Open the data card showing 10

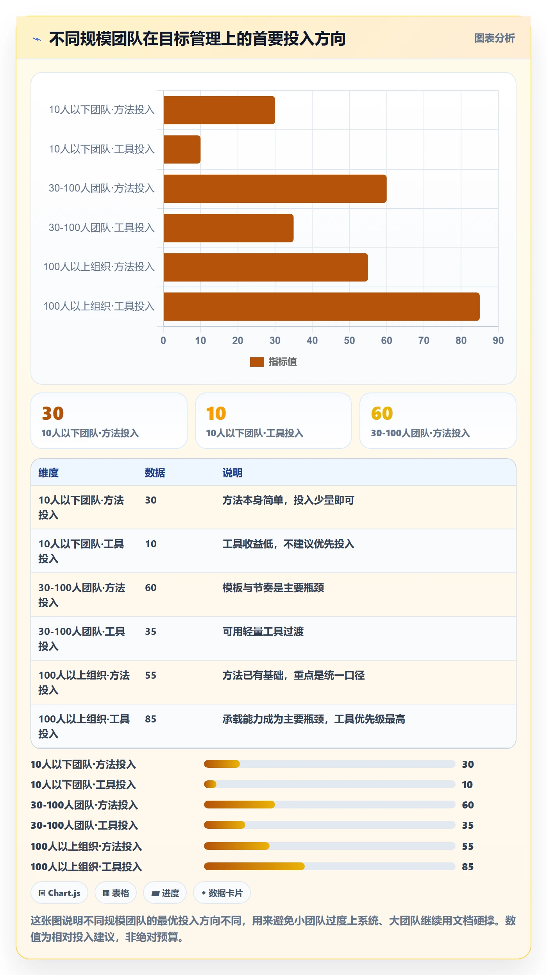coord(273,421)
